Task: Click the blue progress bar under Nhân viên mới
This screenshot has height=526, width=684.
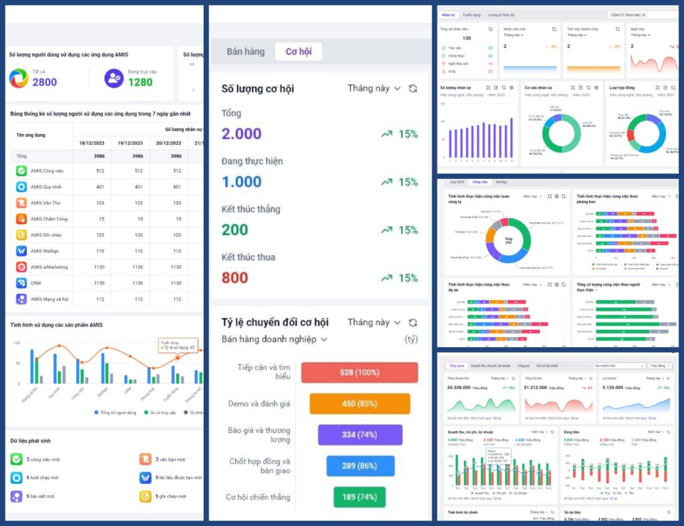Action: (530, 68)
